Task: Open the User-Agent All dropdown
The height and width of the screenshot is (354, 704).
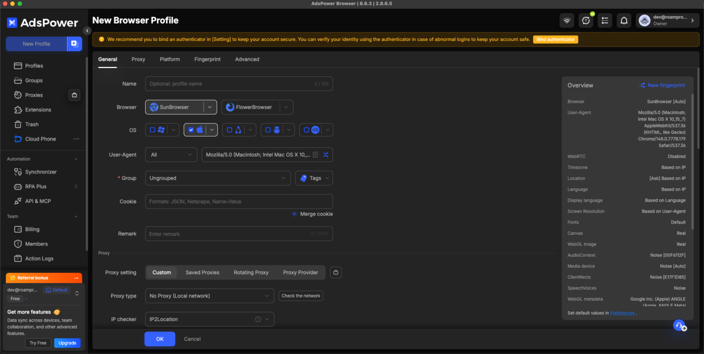Action: [171, 155]
